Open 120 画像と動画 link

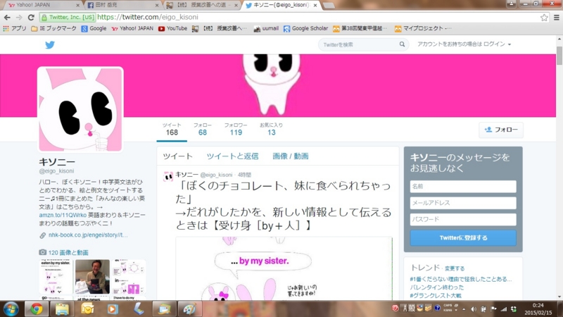68,253
